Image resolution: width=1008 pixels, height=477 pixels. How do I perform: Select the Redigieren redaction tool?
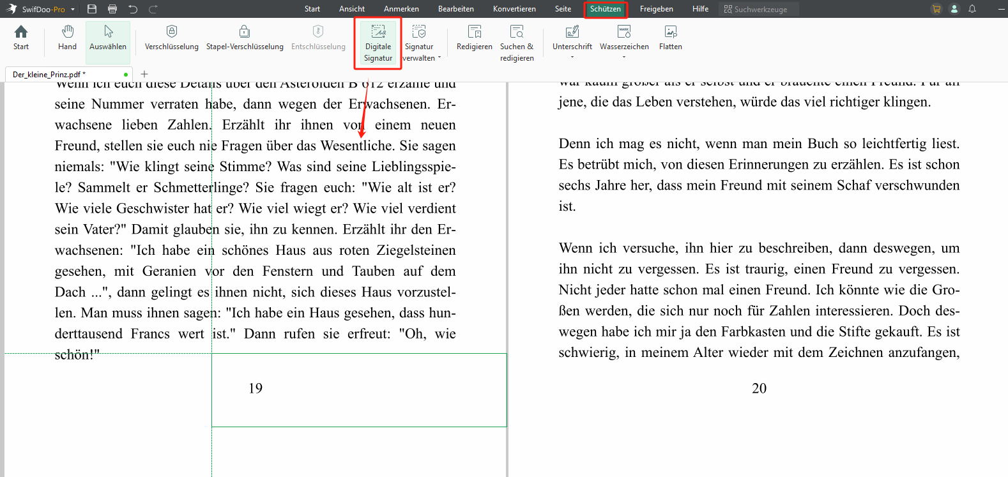point(475,38)
